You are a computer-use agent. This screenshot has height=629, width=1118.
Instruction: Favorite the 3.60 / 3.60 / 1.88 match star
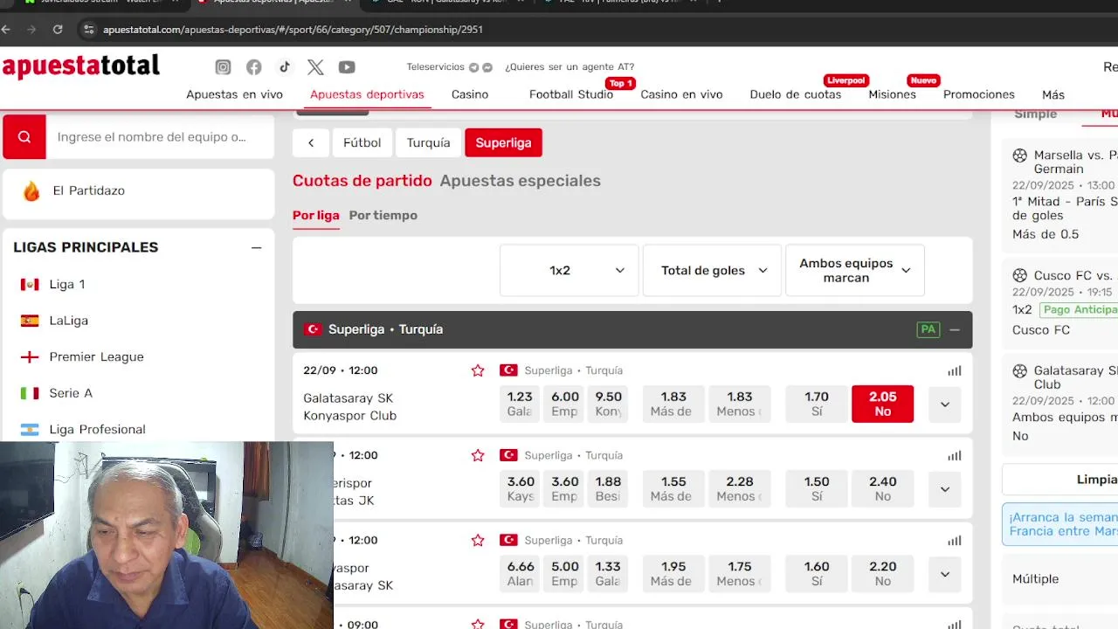point(478,455)
